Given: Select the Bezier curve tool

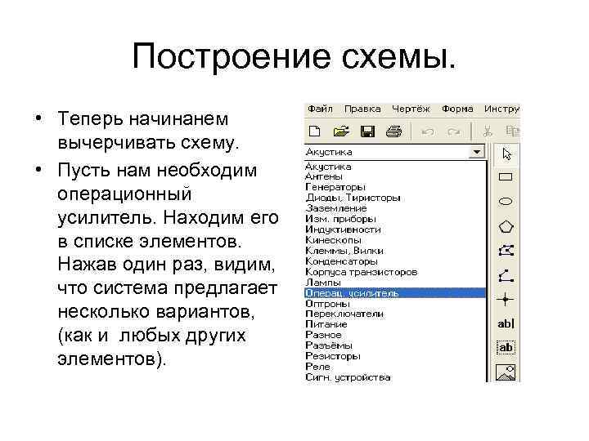Looking at the screenshot, I should click(x=506, y=251).
